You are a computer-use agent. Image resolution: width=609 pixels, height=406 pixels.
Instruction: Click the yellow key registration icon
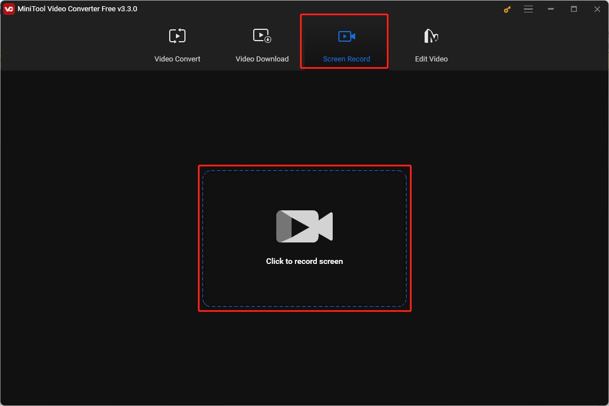pos(506,9)
